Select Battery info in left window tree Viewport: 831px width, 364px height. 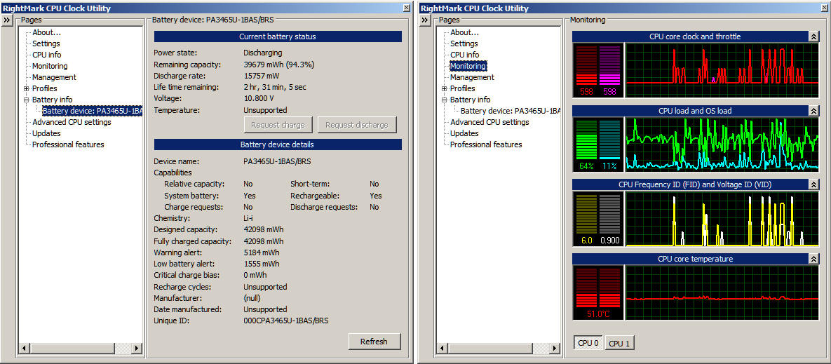(x=53, y=100)
